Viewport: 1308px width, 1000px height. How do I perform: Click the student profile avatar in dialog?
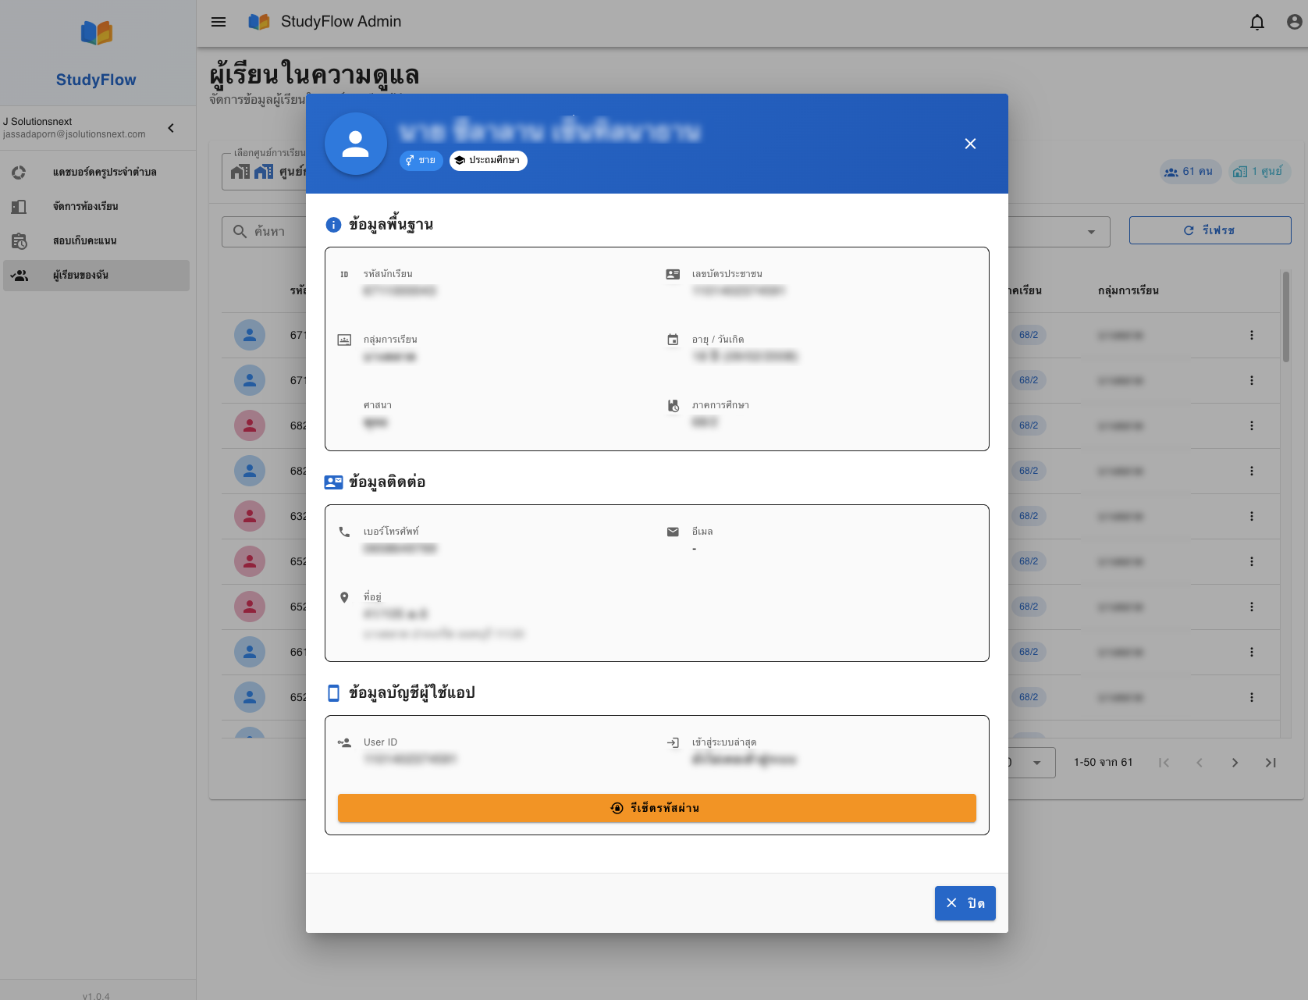point(356,144)
